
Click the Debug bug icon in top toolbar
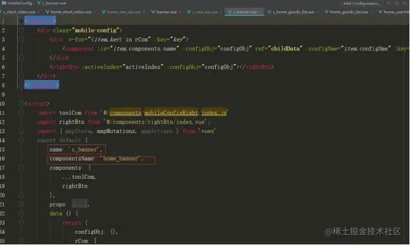(396, 3)
